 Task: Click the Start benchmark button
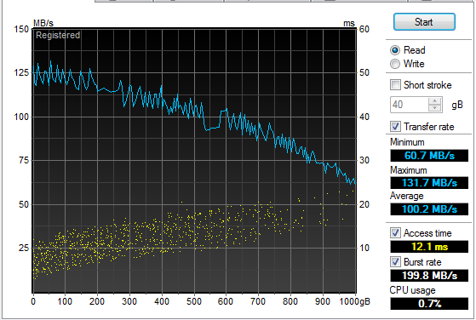[424, 22]
